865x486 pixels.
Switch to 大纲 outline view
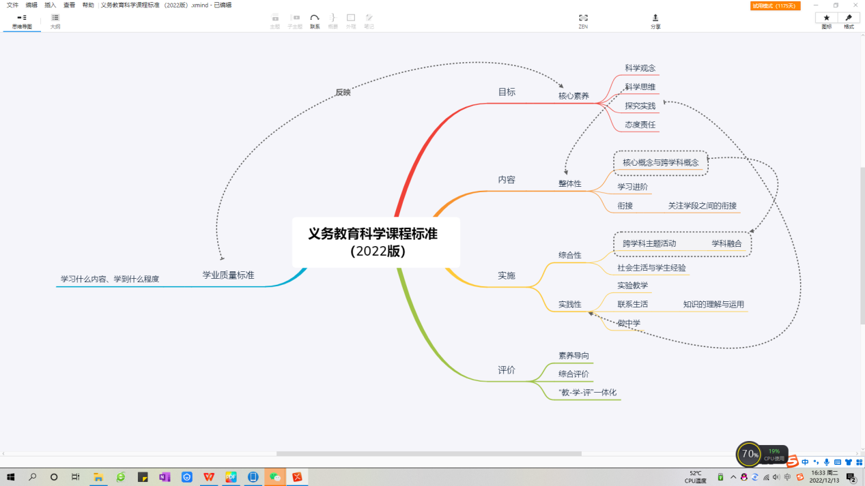click(55, 21)
